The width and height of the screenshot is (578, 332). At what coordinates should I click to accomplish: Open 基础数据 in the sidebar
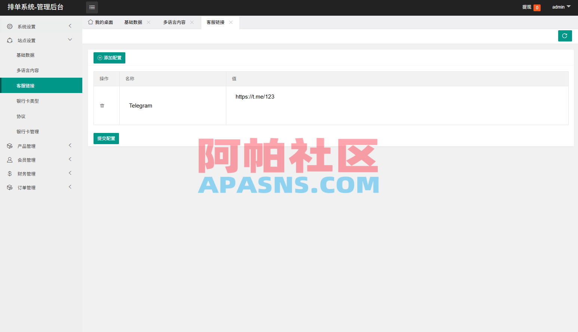pos(41,55)
